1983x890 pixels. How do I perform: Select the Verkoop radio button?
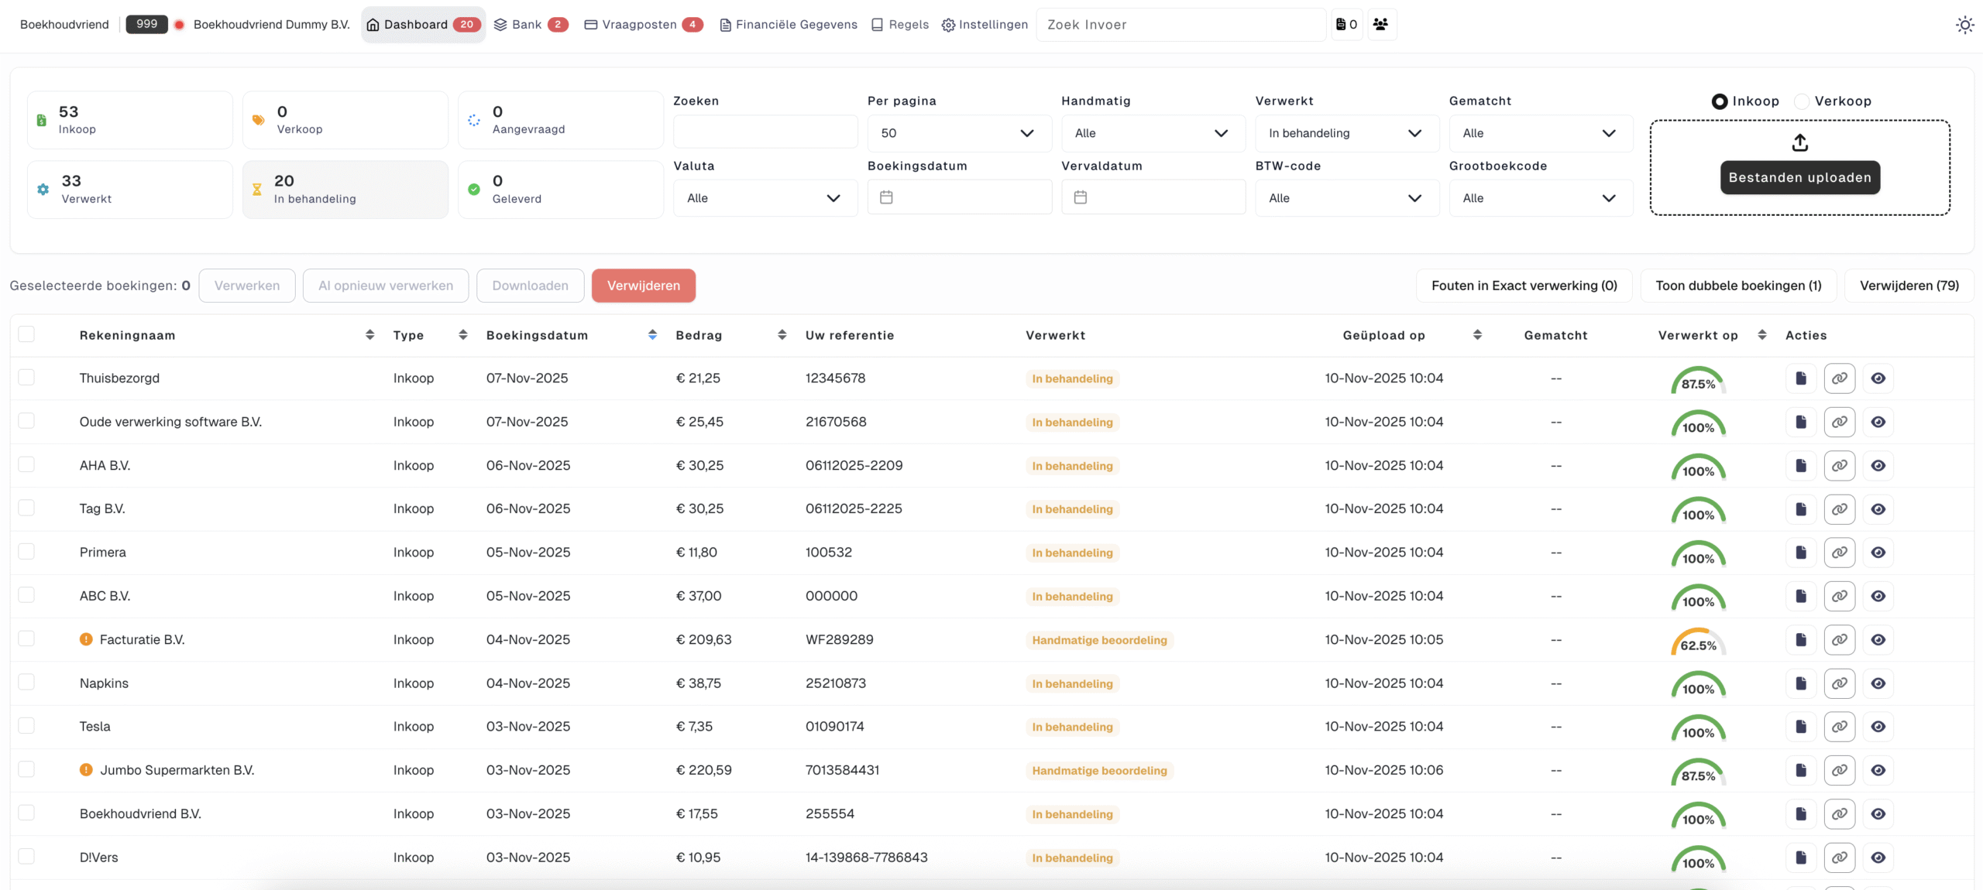click(1802, 101)
